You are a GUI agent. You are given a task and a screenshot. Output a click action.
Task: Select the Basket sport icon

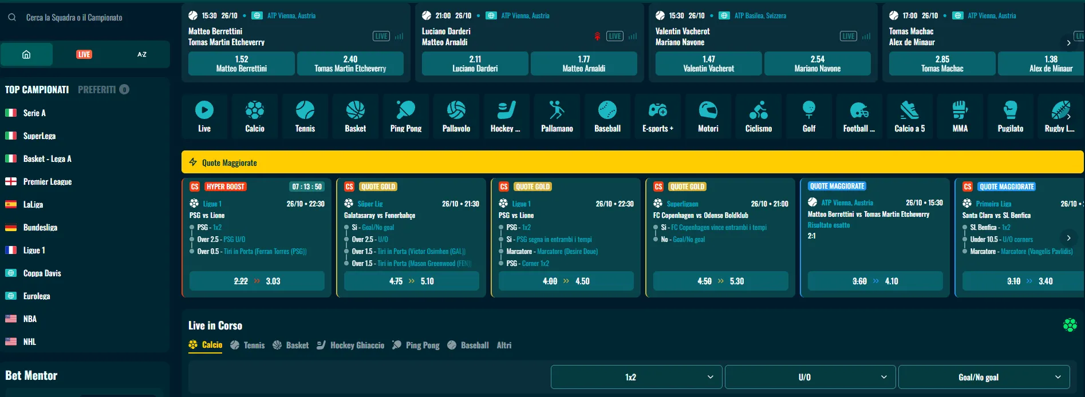(356, 110)
